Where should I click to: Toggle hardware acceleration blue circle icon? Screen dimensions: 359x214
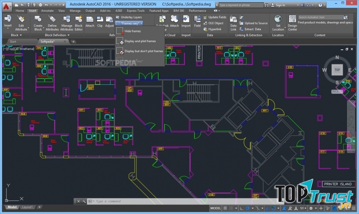334,208
